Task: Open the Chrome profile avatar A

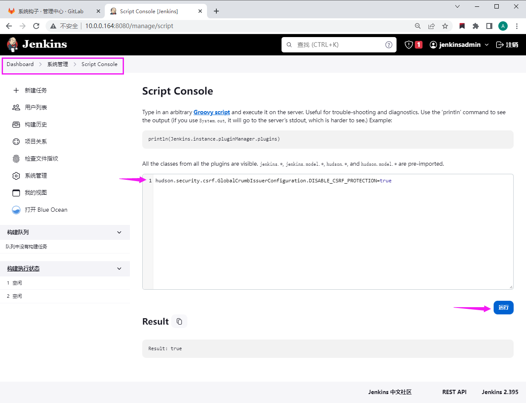Action: (x=503, y=26)
